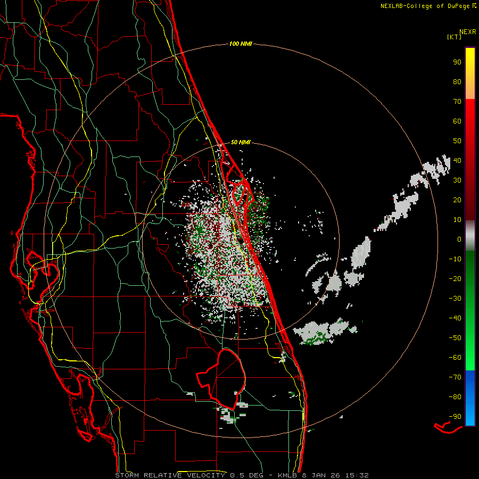
Task: Click the [KT] units label
Action: click(x=454, y=37)
